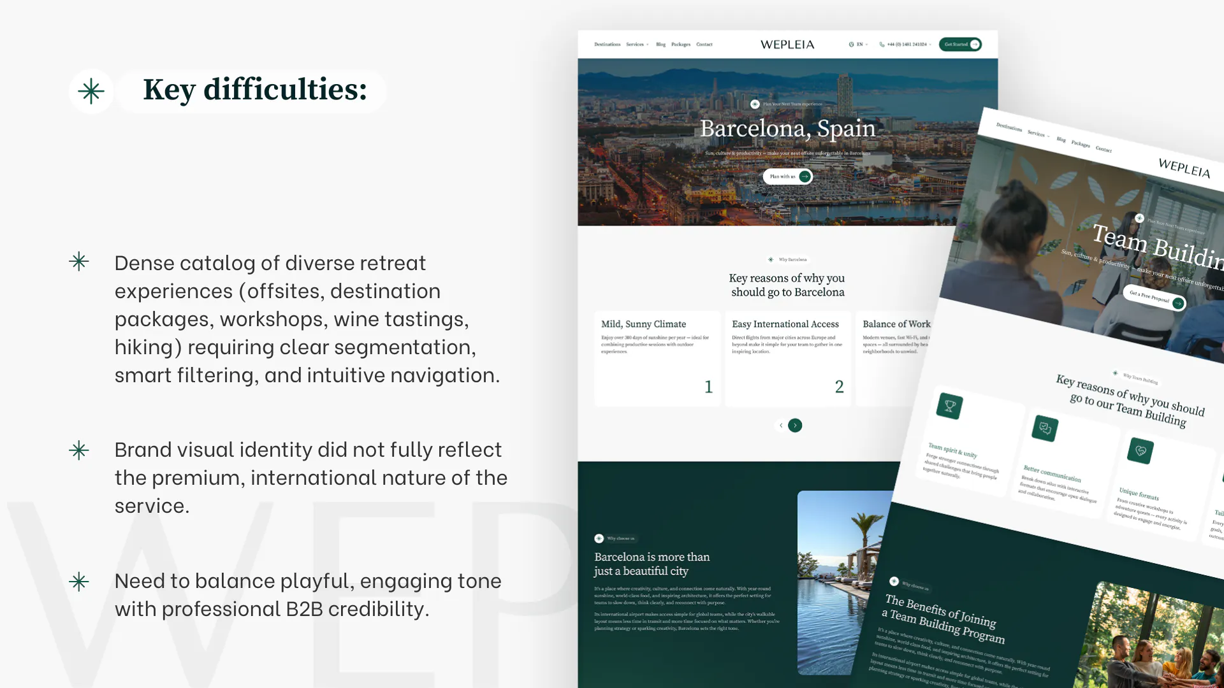
Task: Click the arrow icon in Get a Free Proposal
Action: click(x=1178, y=303)
